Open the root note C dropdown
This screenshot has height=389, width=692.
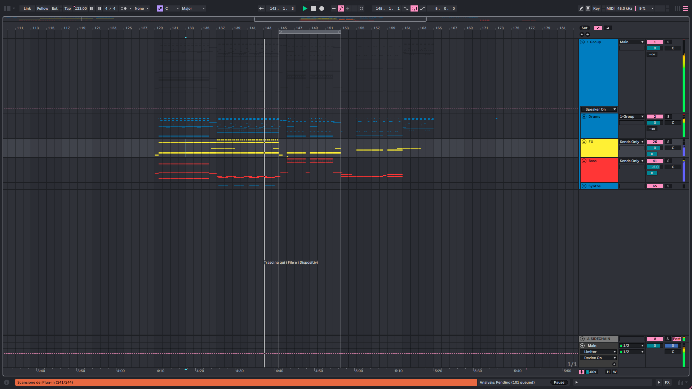pos(172,8)
